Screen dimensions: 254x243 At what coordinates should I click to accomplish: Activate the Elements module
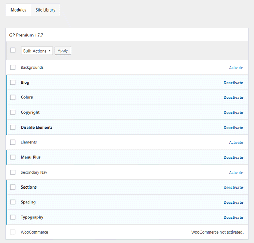[x=236, y=142]
